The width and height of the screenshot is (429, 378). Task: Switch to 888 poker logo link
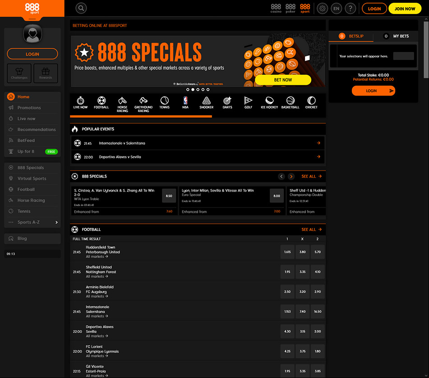click(x=291, y=9)
